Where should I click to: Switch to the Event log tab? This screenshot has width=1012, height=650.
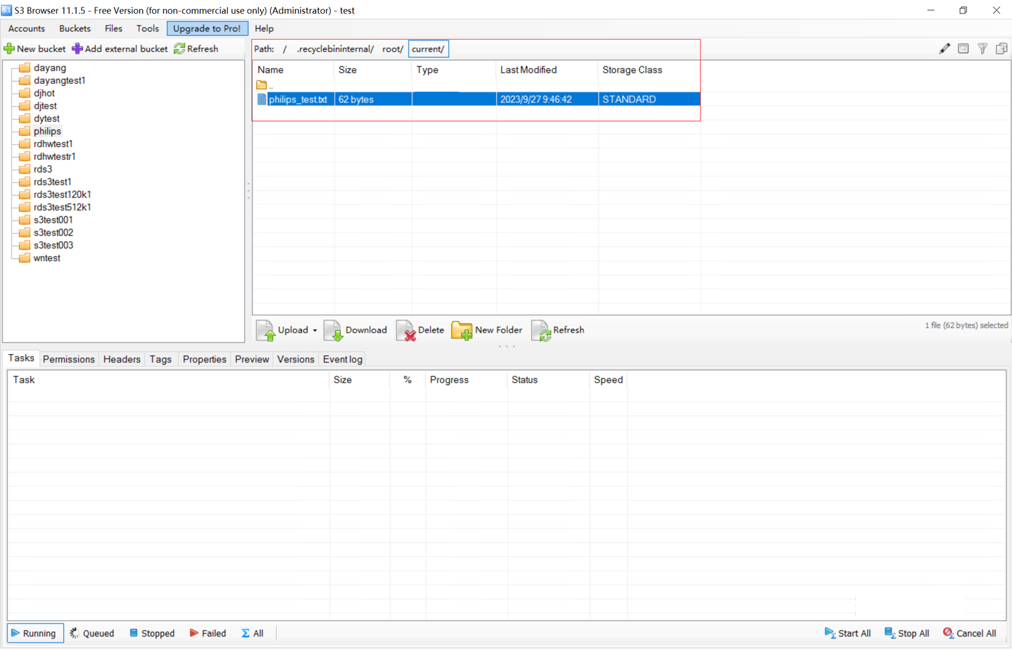click(343, 359)
